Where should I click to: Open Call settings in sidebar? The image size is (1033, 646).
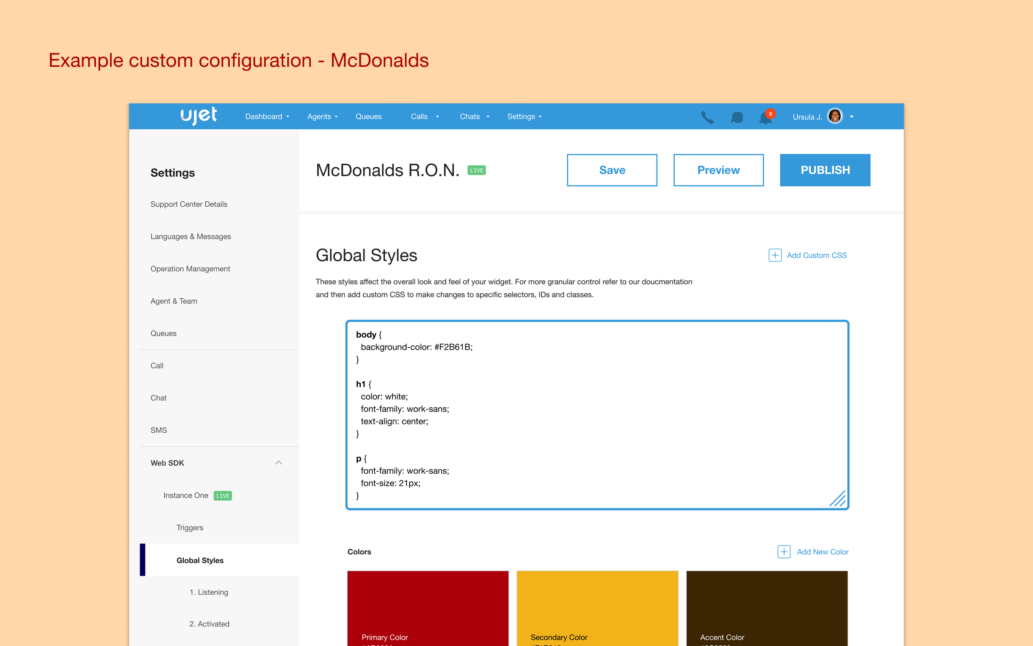157,365
